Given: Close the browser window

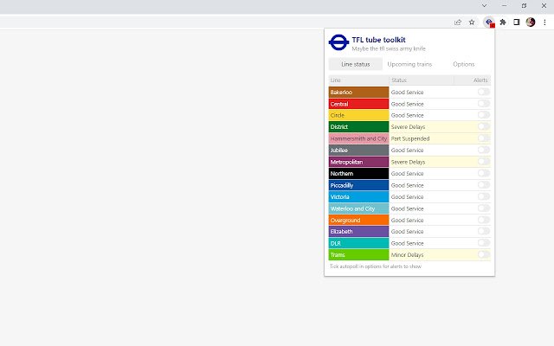Looking at the screenshot, I should click(544, 6).
